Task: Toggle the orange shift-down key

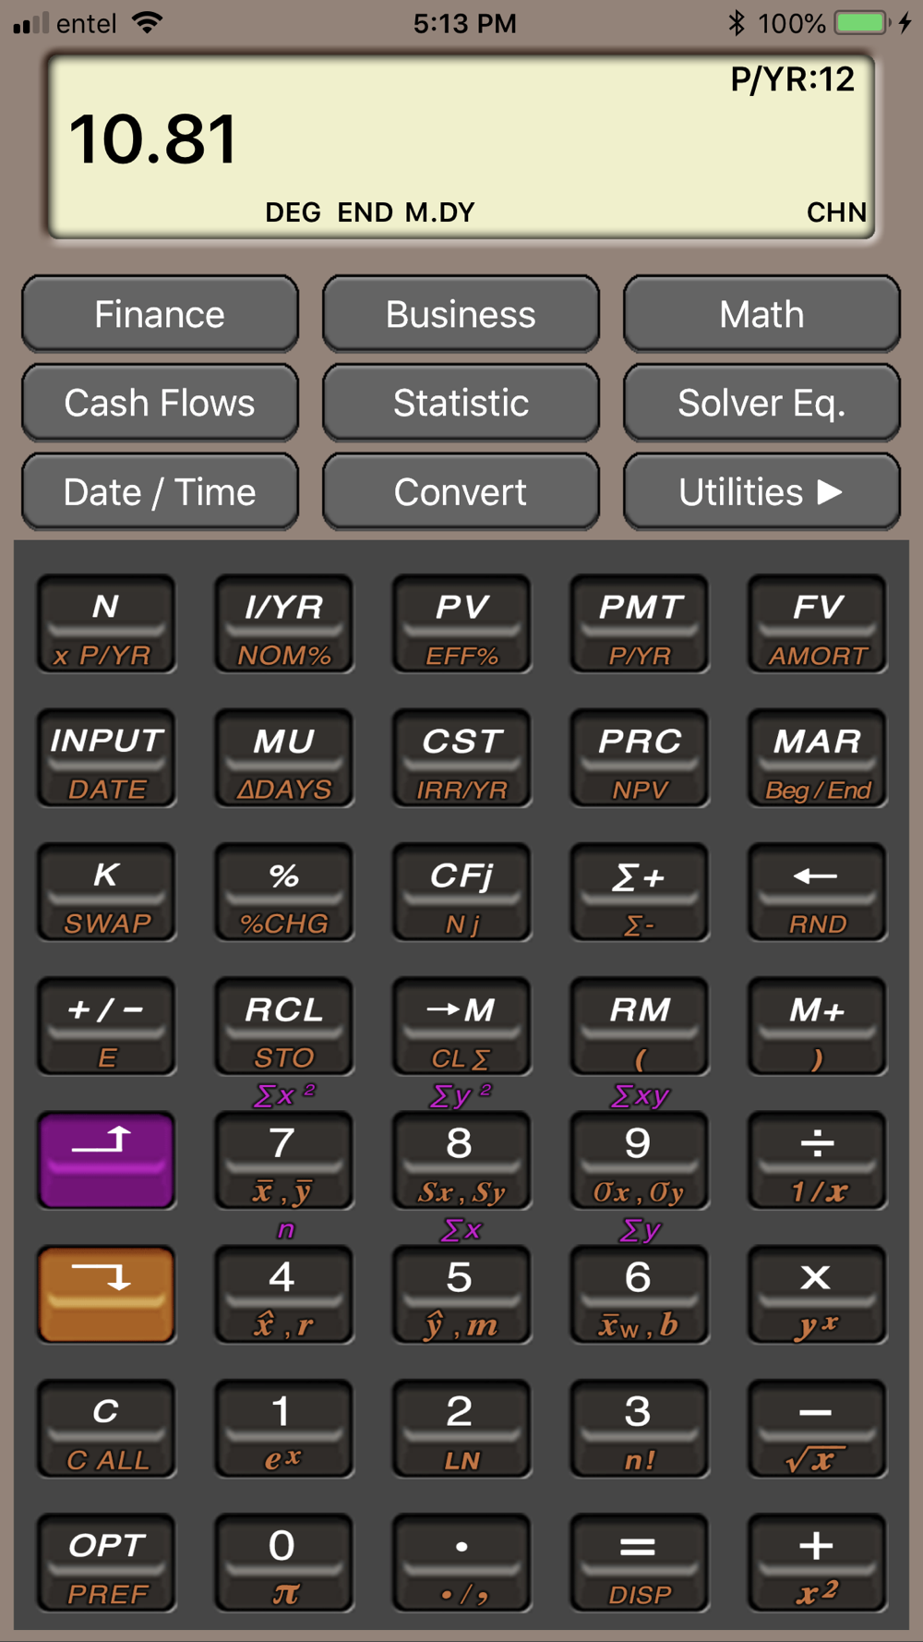Action: click(106, 1294)
